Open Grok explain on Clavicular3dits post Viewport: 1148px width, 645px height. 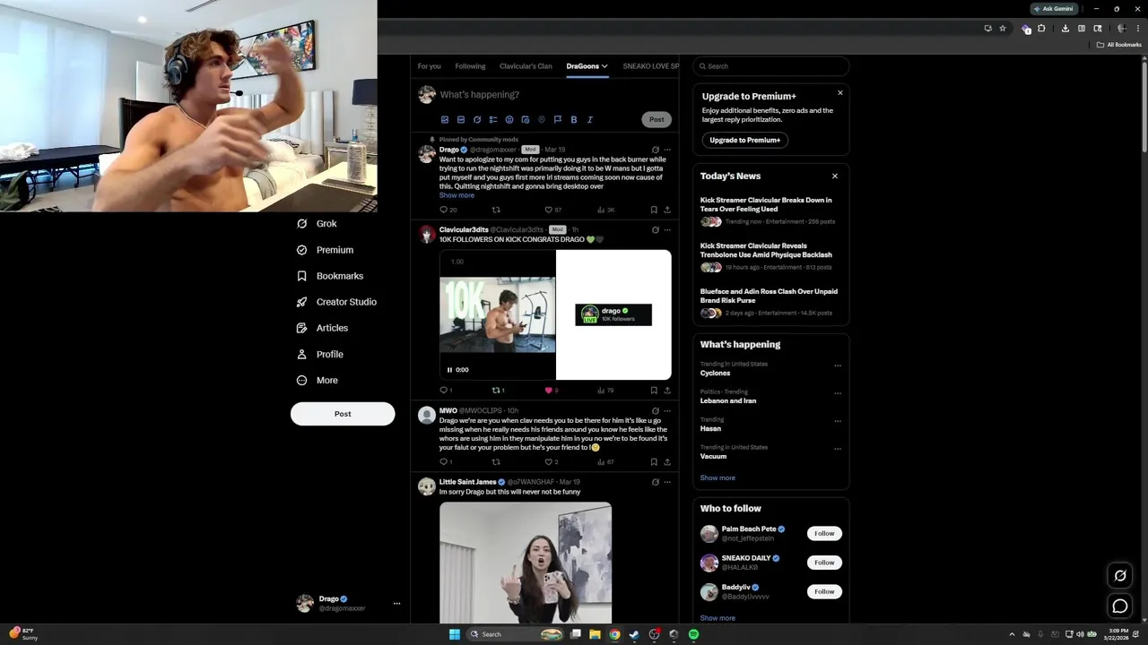656,230
